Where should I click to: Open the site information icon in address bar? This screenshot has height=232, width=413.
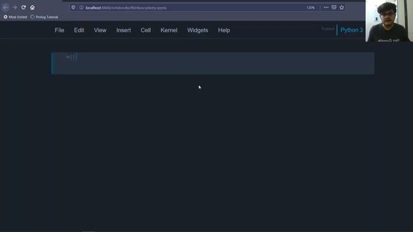pos(81,7)
